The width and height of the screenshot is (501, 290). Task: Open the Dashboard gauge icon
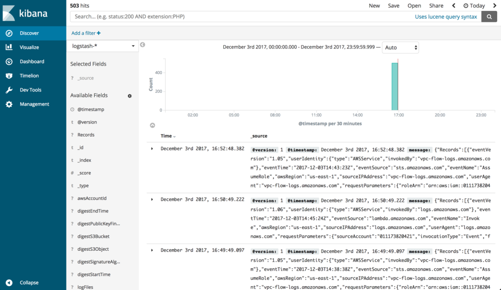(x=9, y=62)
